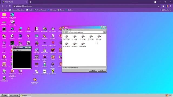Click the up-folder arrow in demos window
Image resolution: width=173 pixels, height=97 pixels.
pyautogui.click(x=66, y=32)
